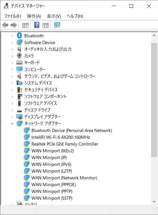Select Realtek PCIe GbE Family Controller
Viewport: 158px width, 215px height.
pos(65,144)
